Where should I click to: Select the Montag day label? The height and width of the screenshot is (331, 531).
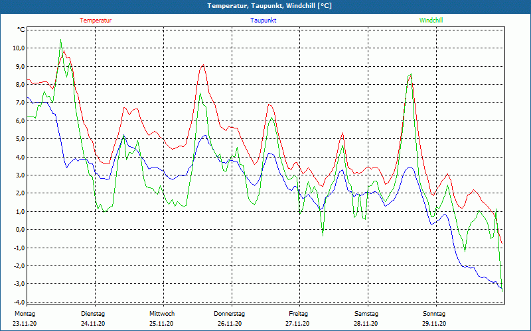tap(25, 314)
